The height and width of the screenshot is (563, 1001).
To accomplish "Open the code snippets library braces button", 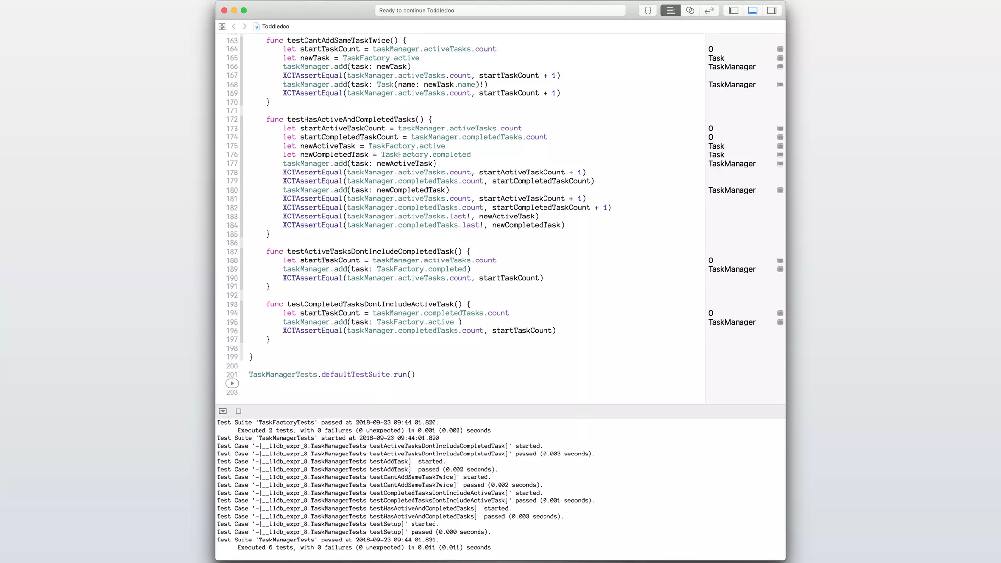I will pyautogui.click(x=648, y=10).
